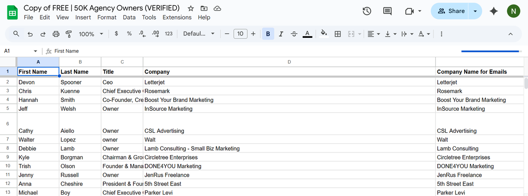Open the View menu

[x=62, y=17]
